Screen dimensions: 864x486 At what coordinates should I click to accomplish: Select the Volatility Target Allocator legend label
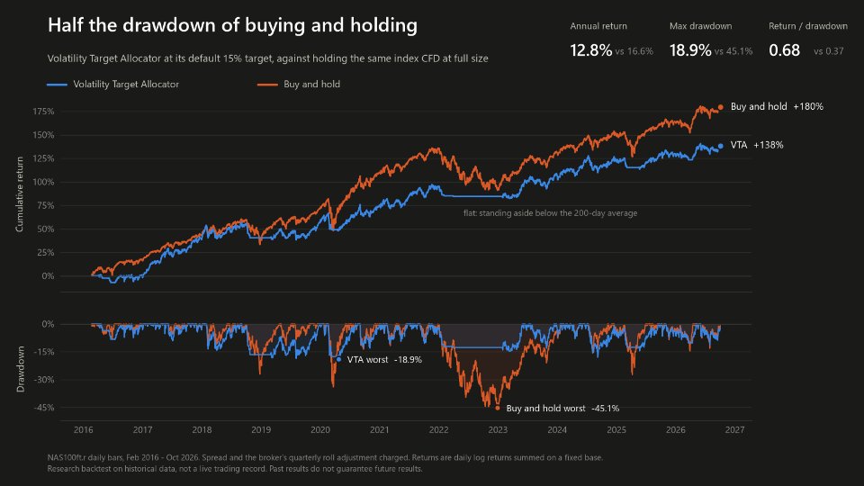click(x=126, y=85)
